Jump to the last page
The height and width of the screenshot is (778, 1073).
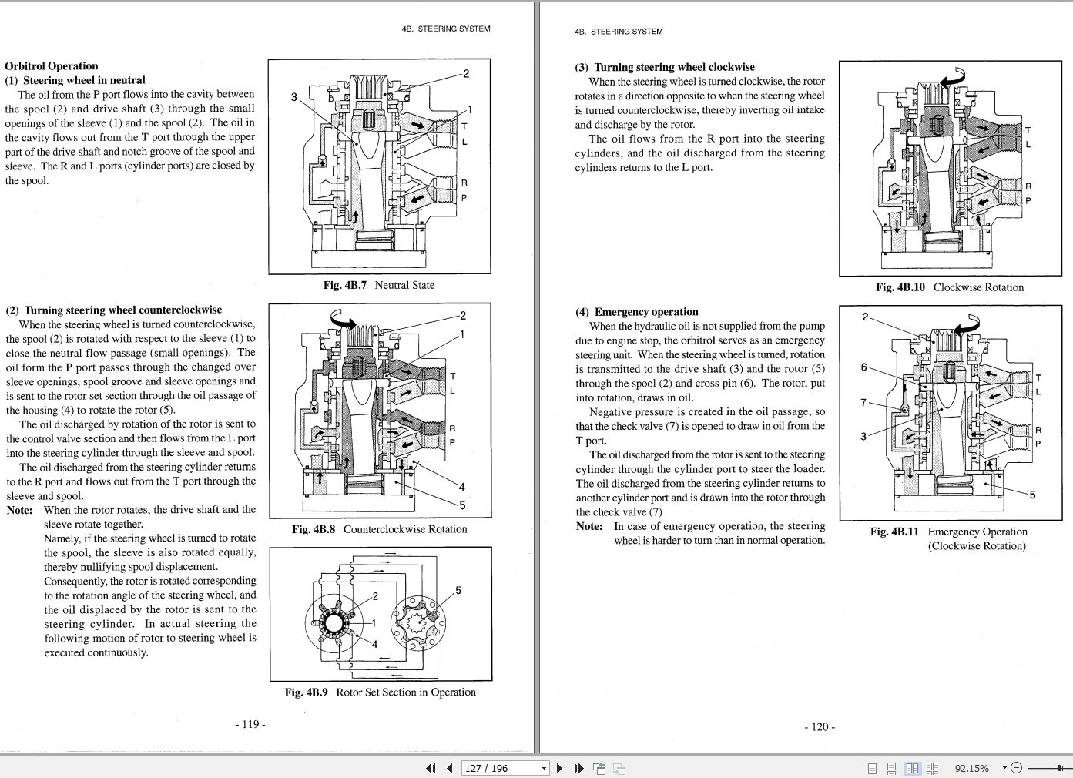click(578, 768)
